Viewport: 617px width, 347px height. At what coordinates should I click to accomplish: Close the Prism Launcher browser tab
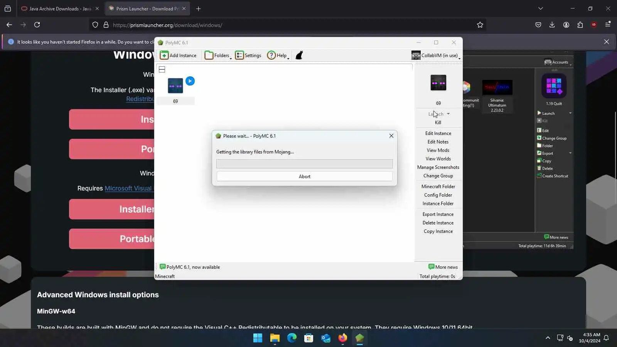coord(184,8)
